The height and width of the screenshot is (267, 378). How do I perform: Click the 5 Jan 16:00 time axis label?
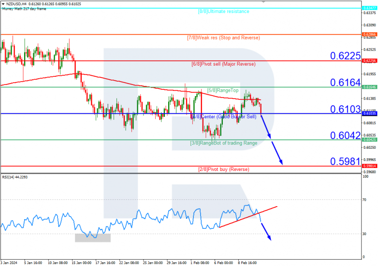[33, 263]
